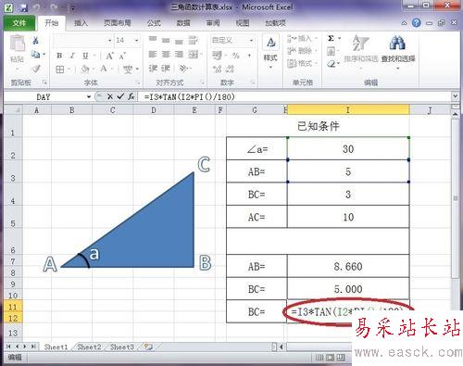Viewport: 463px width, 366px height.
Task: Toggle Center text alignment
Action: point(166,55)
